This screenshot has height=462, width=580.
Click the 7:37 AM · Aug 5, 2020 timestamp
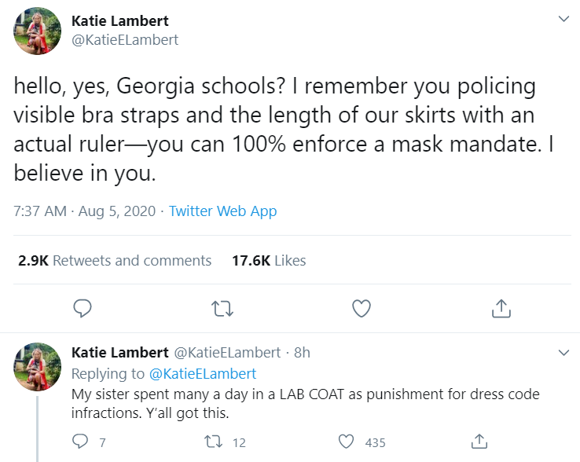tap(85, 211)
